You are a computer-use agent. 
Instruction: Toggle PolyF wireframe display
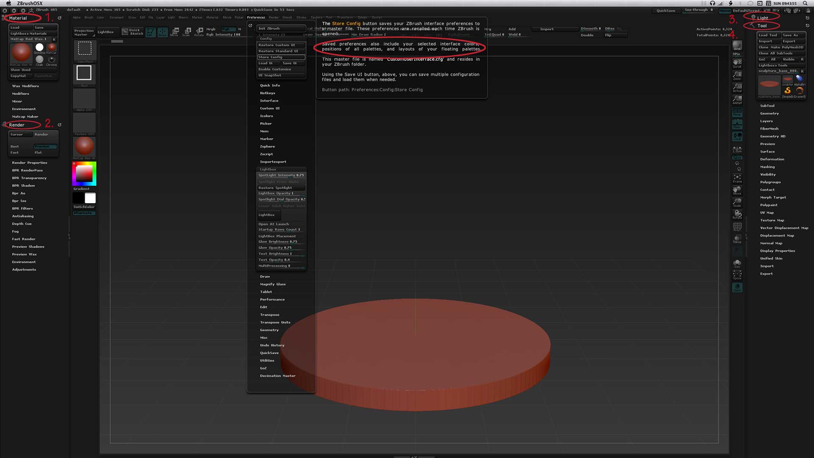pyautogui.click(x=737, y=227)
